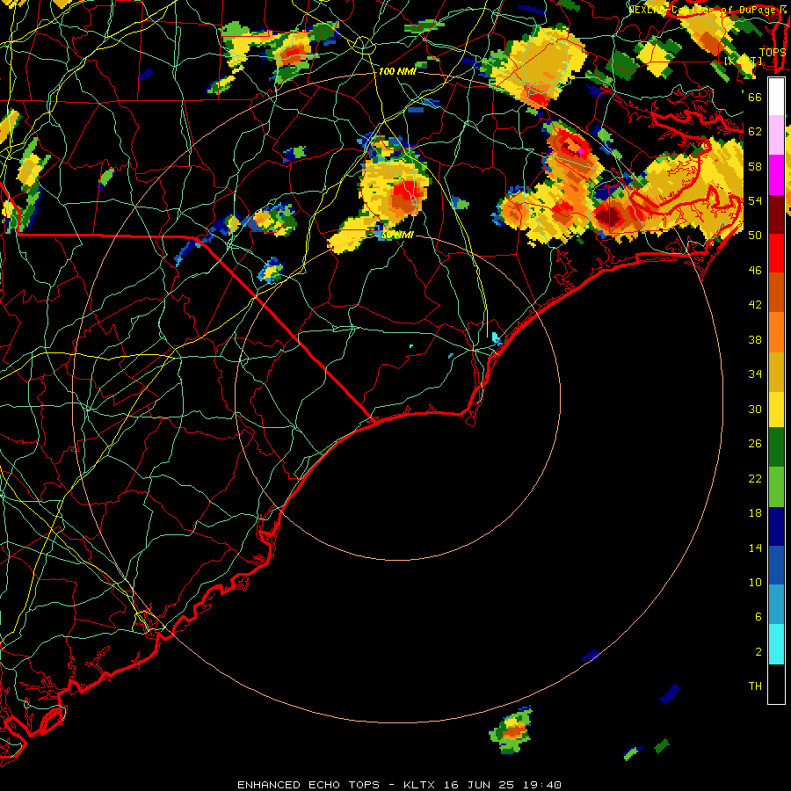Click the light pink legend swatch
Image resolution: width=791 pixels, height=791 pixels.
[x=776, y=135]
